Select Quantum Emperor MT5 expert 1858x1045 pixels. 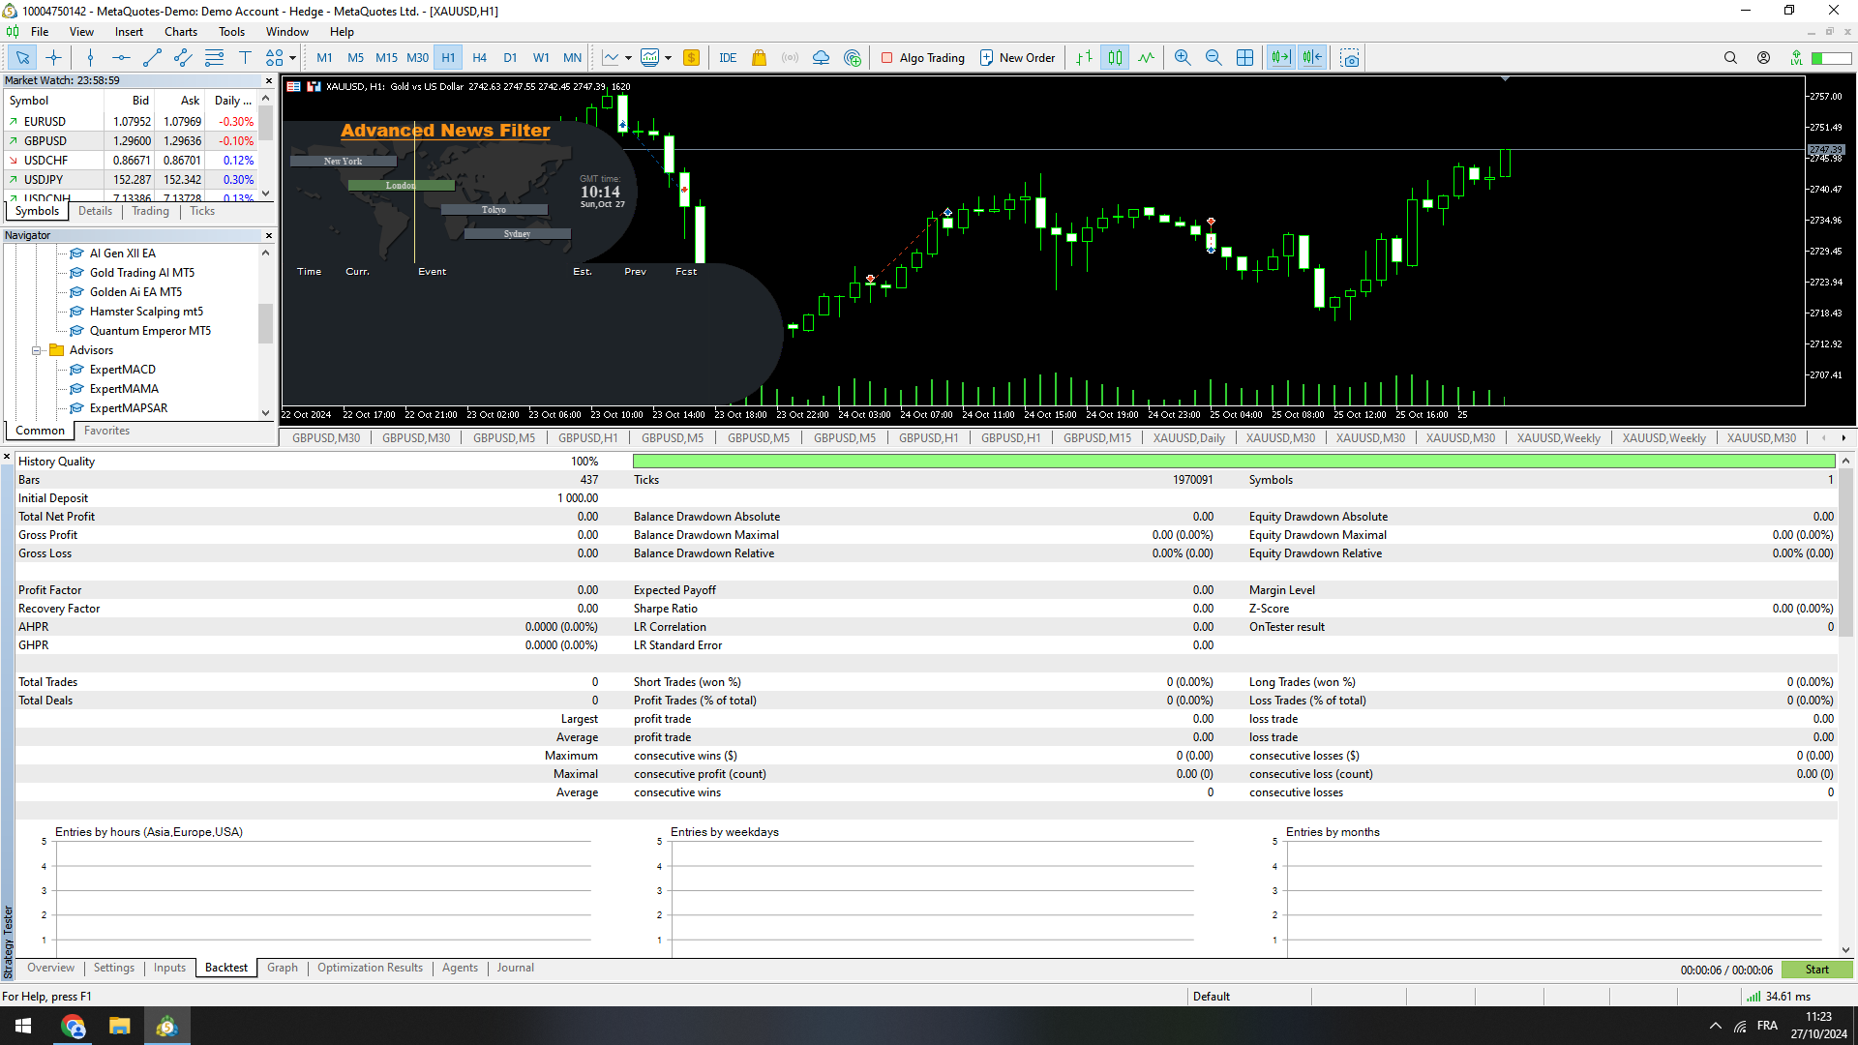pos(150,331)
